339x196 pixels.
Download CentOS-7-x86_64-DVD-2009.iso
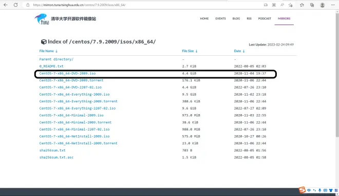(x=67, y=74)
